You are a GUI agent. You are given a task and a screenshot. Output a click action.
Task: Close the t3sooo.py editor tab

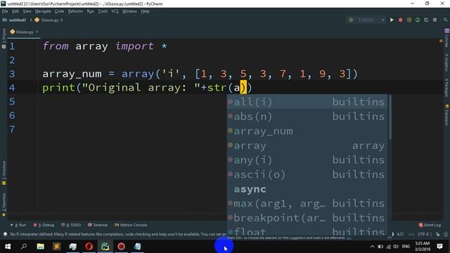point(37,32)
